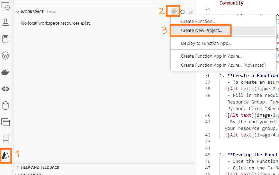Click 'Once the Function' text on line 46
Screen dimensions: 279x175
256,161
